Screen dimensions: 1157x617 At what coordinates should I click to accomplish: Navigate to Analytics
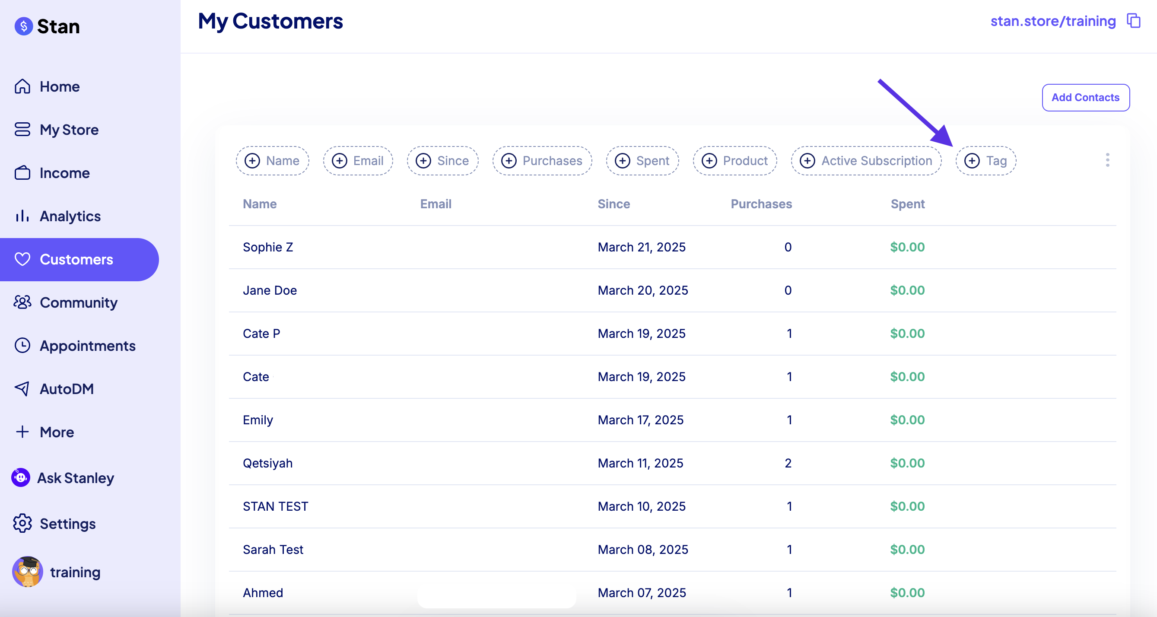[x=70, y=216]
